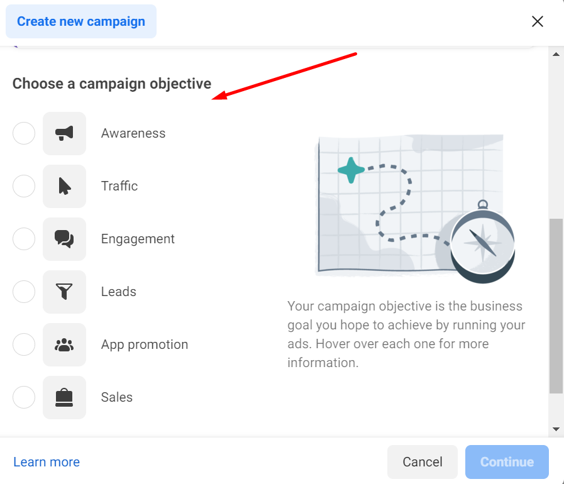Click the Leads funnel icon

pyautogui.click(x=64, y=292)
